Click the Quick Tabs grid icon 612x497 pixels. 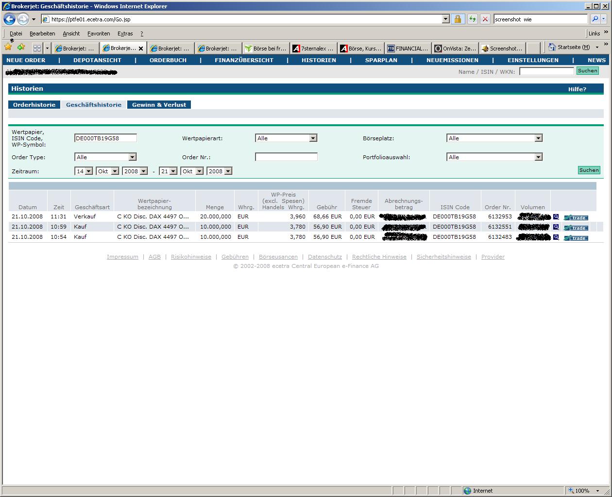pos(37,48)
